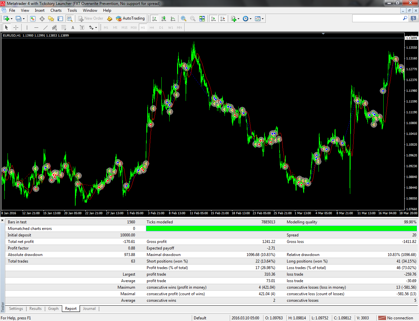Switch to the Journal tab
Viewport: 419px width, 321px height.
(89, 309)
